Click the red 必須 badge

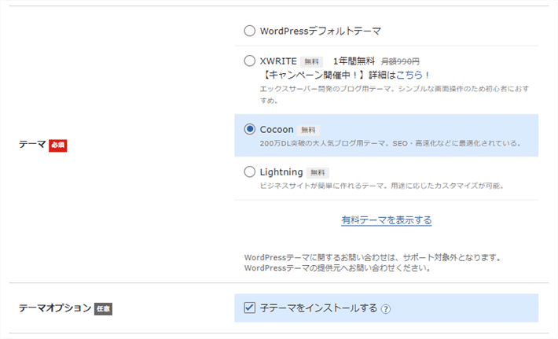(x=57, y=146)
